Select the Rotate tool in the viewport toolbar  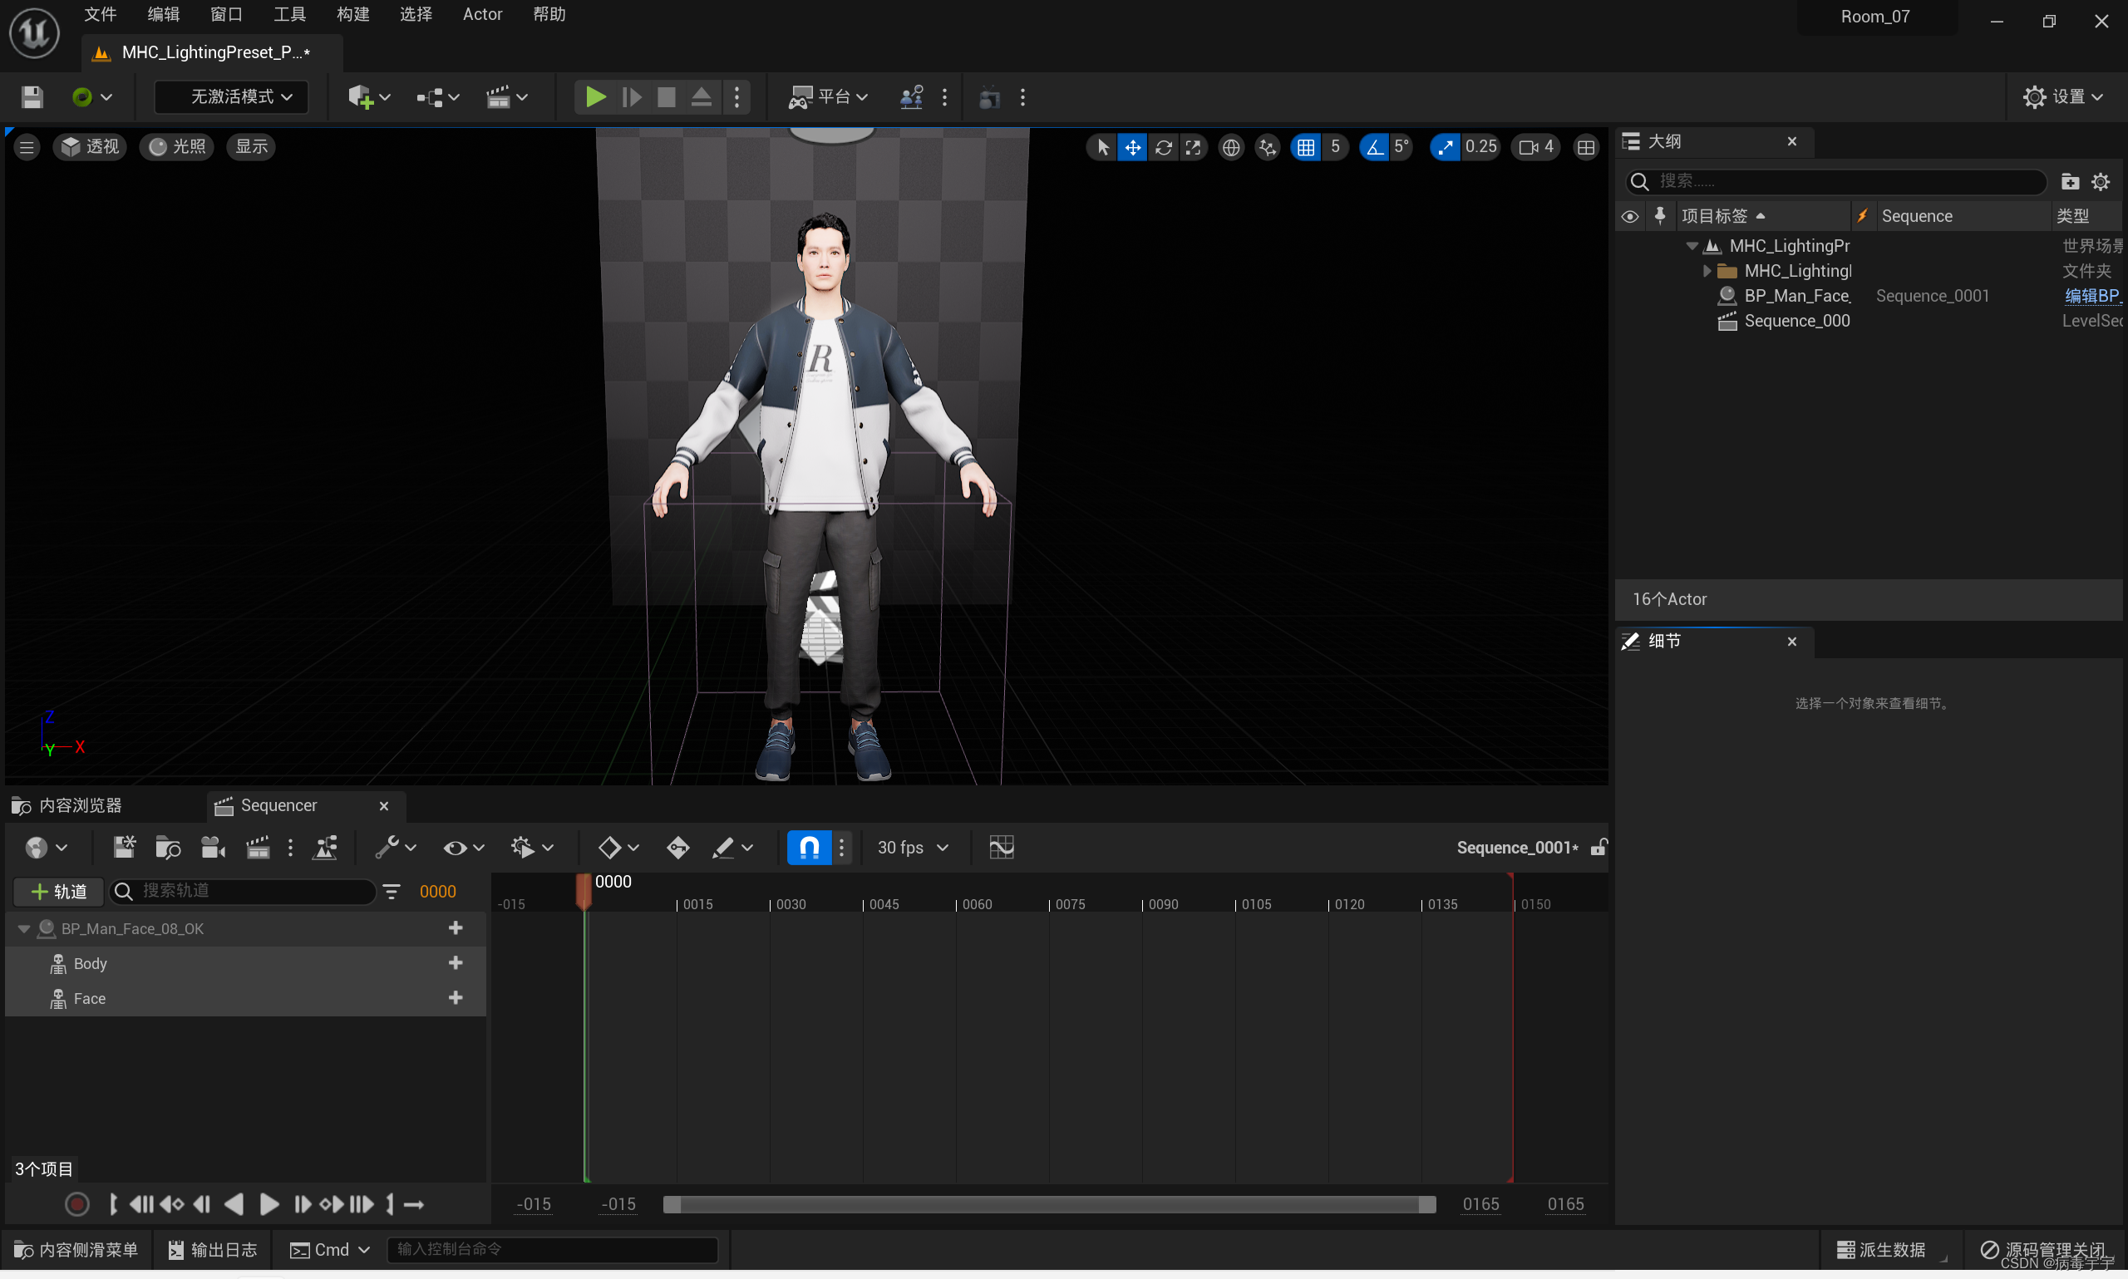point(1163,146)
